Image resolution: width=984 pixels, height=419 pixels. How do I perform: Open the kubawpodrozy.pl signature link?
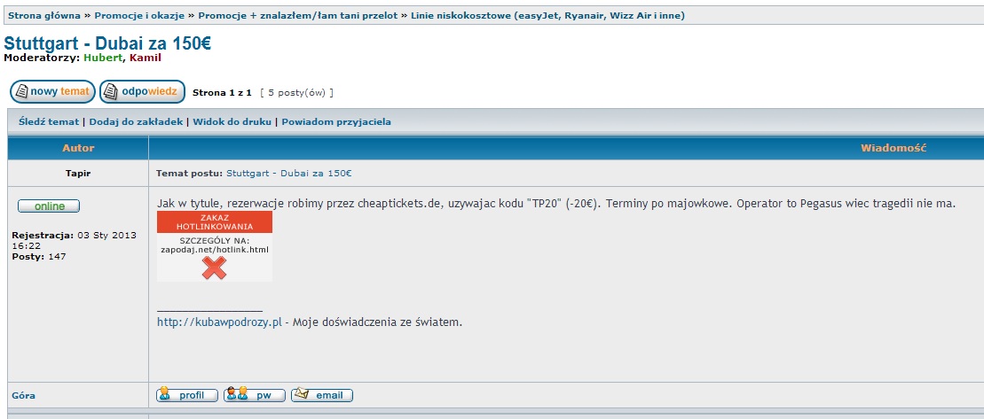[x=219, y=322]
